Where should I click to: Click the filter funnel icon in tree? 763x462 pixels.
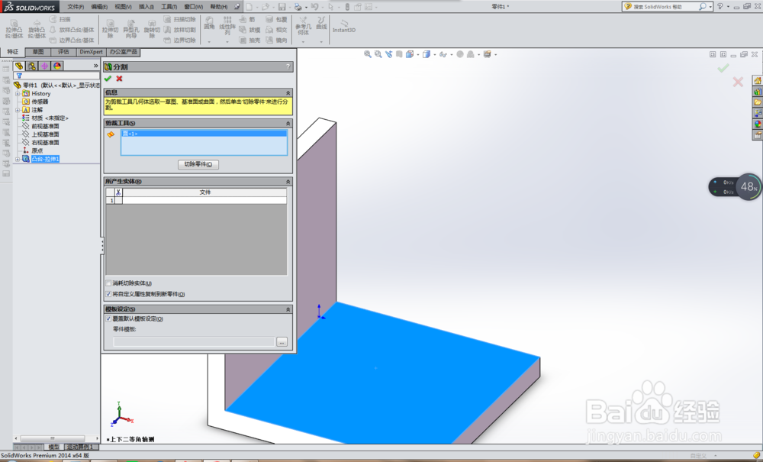pyautogui.click(x=19, y=76)
